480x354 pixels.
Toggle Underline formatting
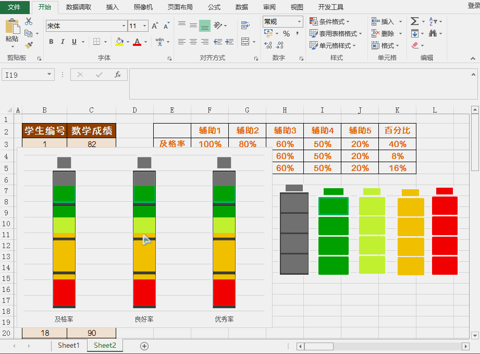pyautogui.click(x=74, y=42)
